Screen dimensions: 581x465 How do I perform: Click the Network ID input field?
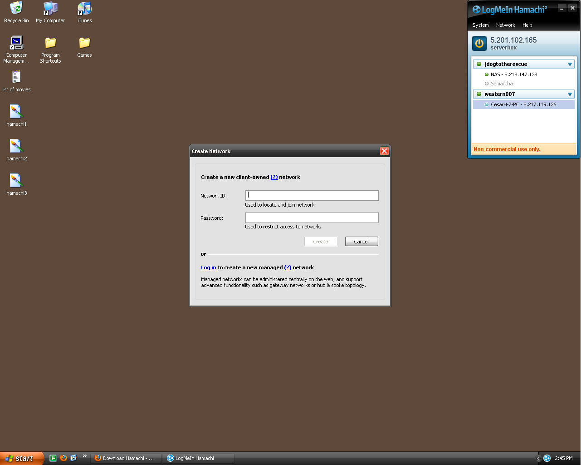(x=312, y=196)
